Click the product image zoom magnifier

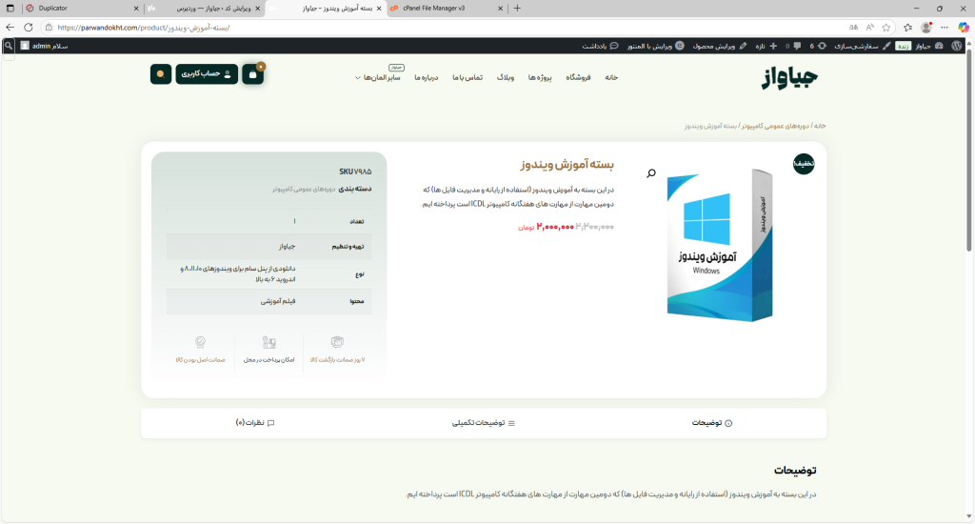[x=651, y=172]
